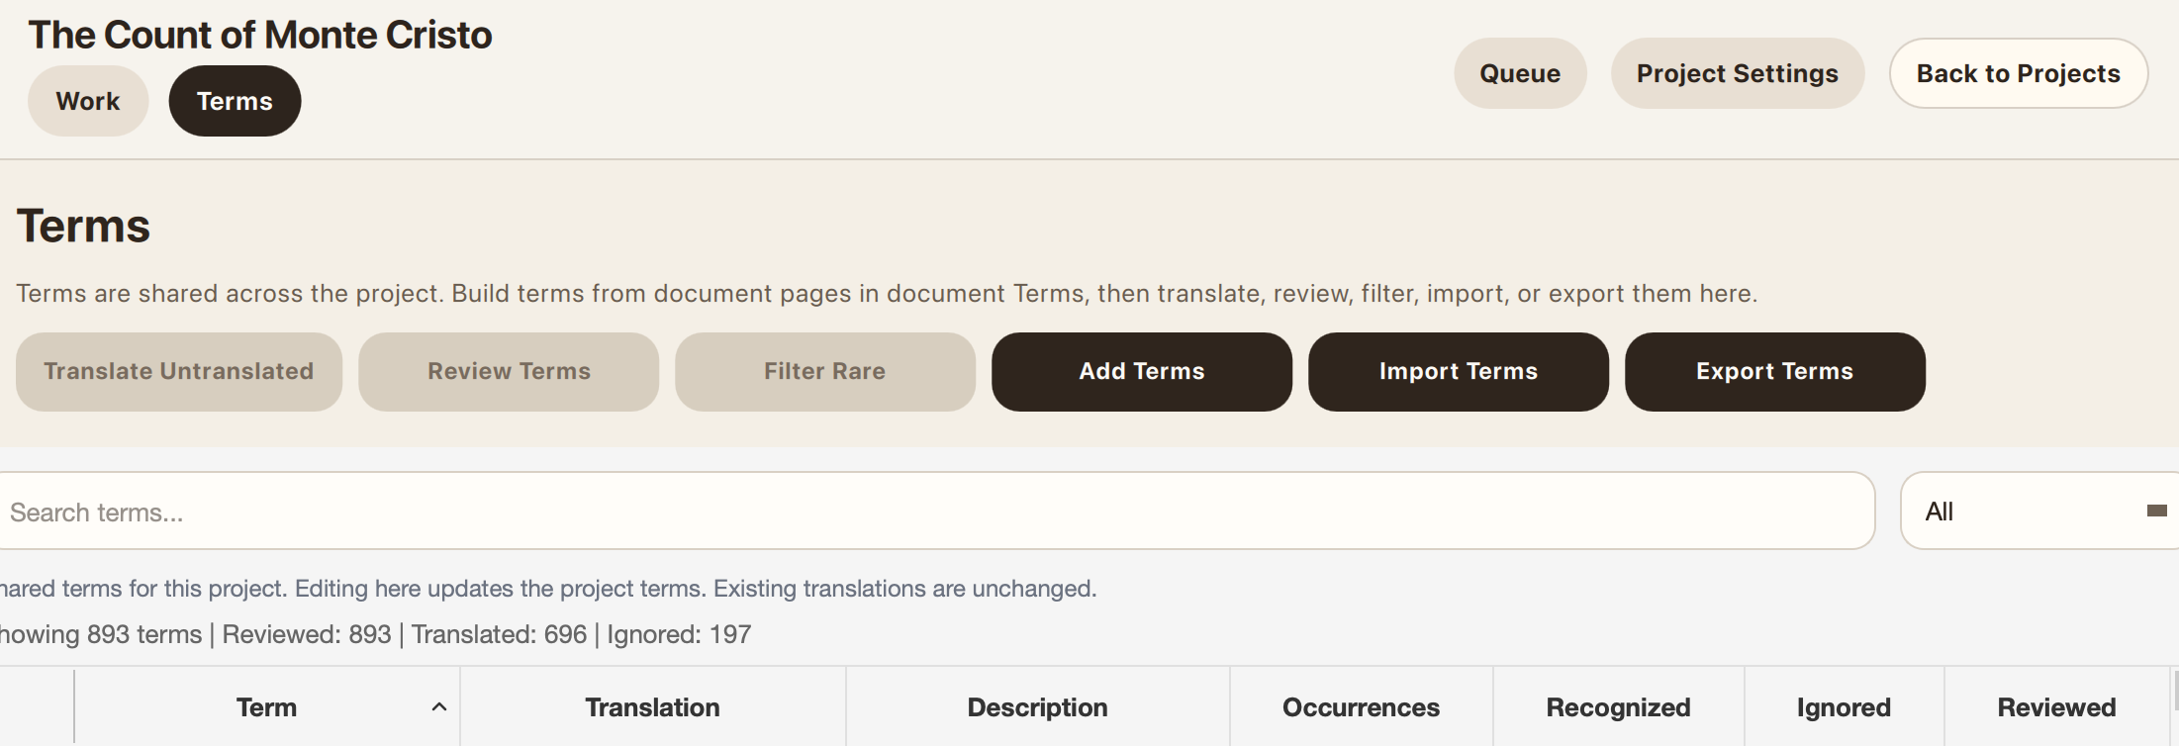Sort by Term column header

coord(267,707)
